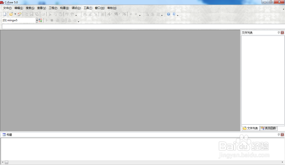Click the scissors cut icon
The height and width of the screenshot is (165, 285).
[50, 14]
